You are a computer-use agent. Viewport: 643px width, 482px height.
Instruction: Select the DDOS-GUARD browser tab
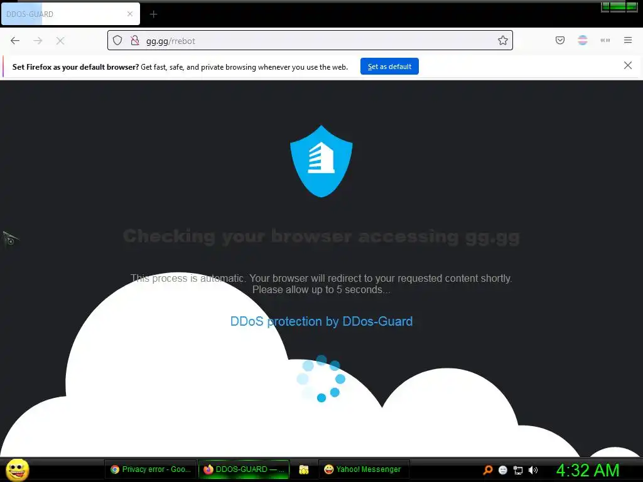click(70, 14)
